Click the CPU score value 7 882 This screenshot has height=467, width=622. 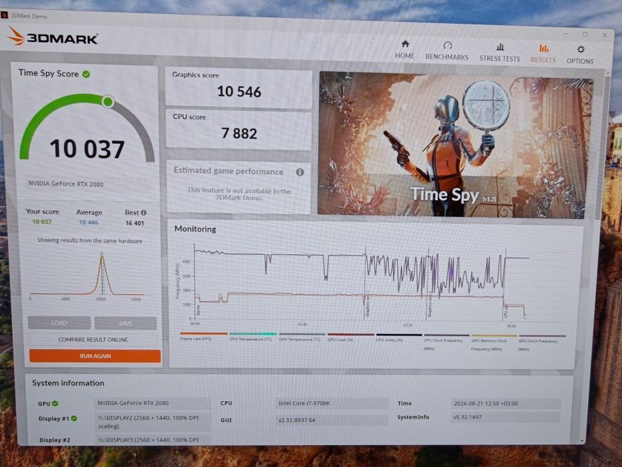(x=239, y=133)
